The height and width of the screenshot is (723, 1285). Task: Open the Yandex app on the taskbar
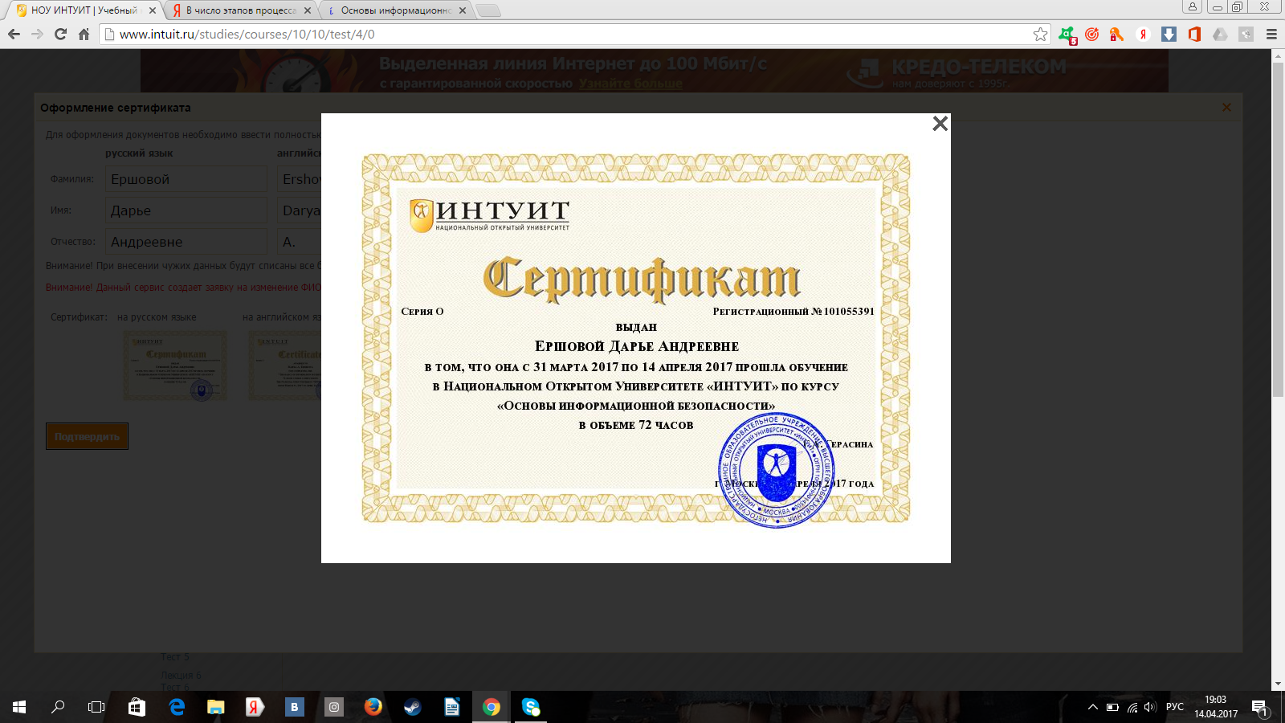click(255, 707)
